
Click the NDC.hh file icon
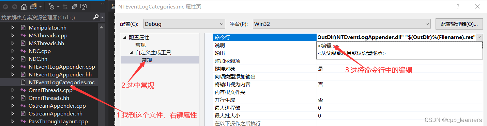pyautogui.click(x=23, y=59)
